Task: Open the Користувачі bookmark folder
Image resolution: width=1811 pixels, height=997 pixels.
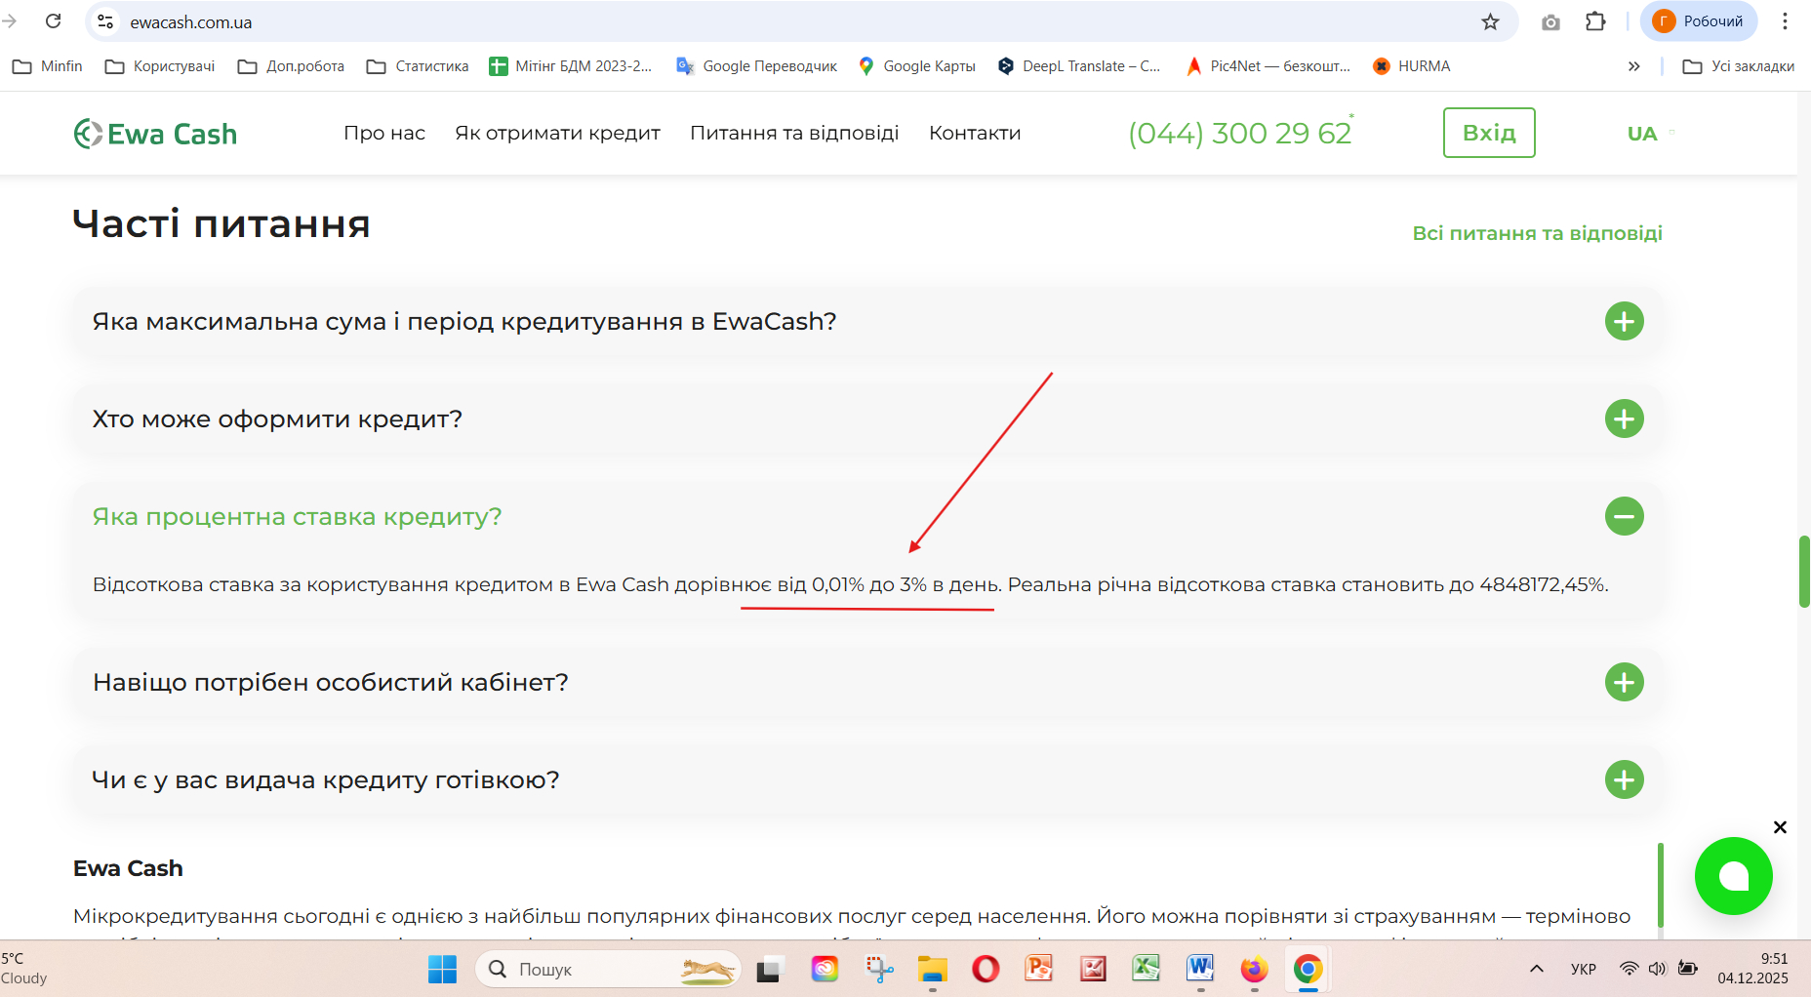Action: point(160,66)
